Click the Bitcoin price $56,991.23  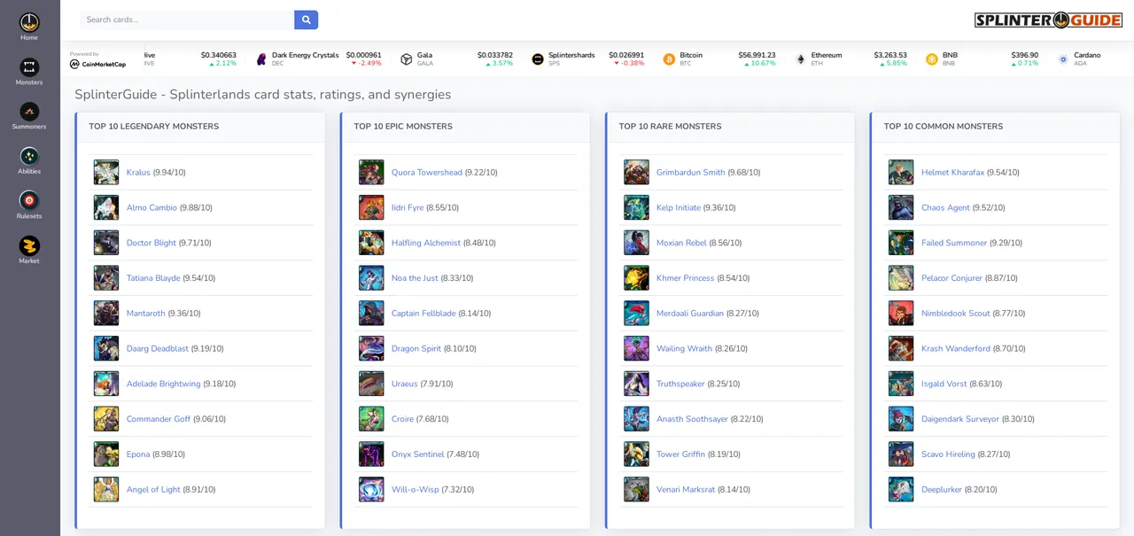[x=757, y=55]
